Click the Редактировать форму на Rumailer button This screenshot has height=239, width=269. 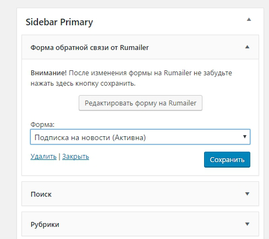140,103
